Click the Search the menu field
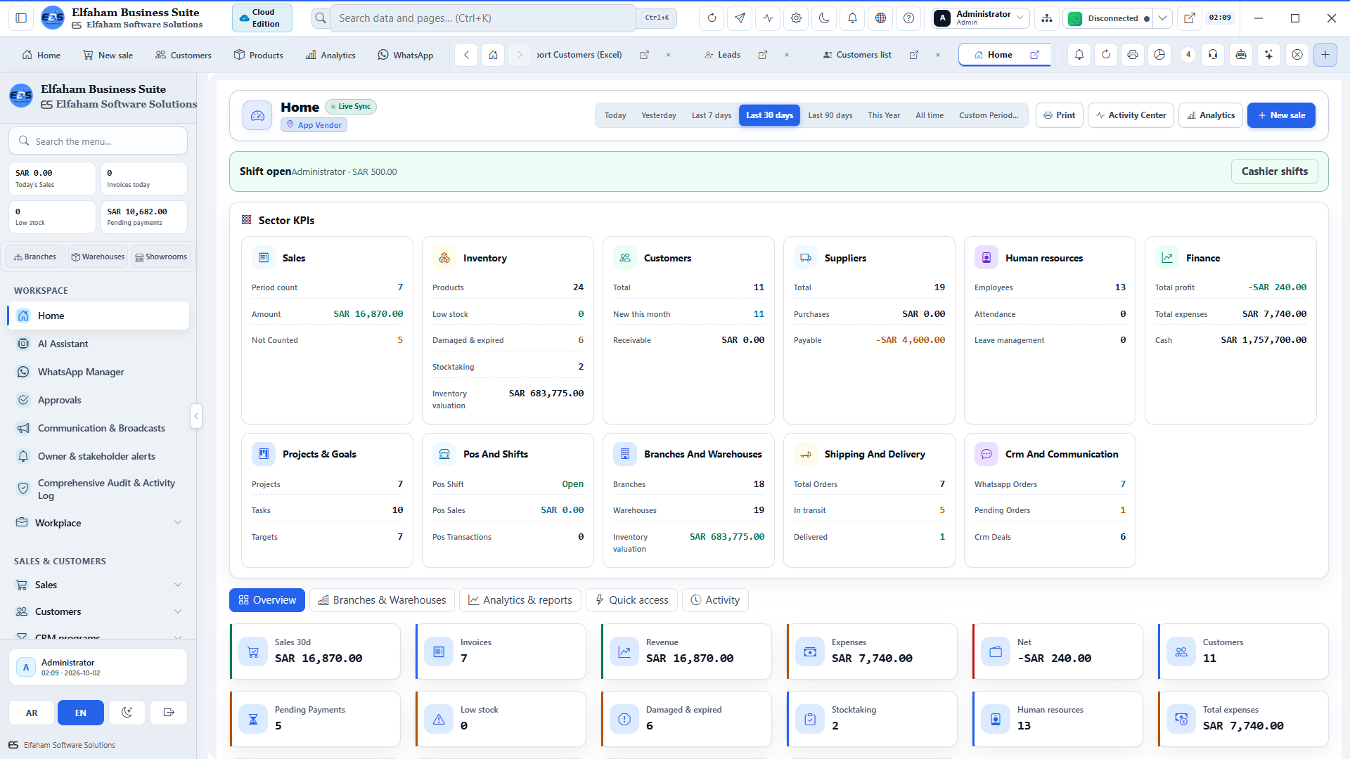This screenshot has height=759, width=1350. 98,141
